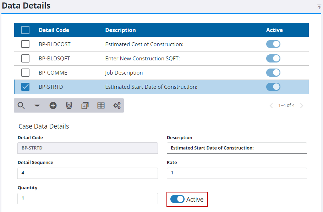Click the Description input field
The height and width of the screenshot is (212, 323).
tap(237, 148)
